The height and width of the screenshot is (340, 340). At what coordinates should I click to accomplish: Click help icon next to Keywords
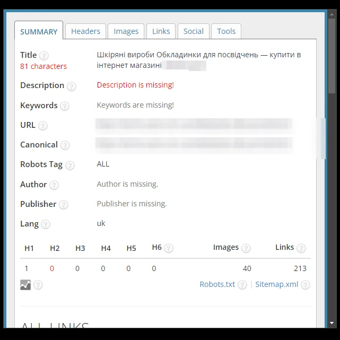(65, 106)
